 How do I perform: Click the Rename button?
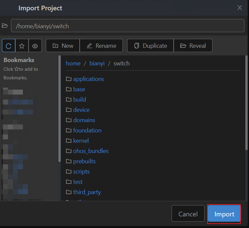pyautogui.click(x=101, y=46)
